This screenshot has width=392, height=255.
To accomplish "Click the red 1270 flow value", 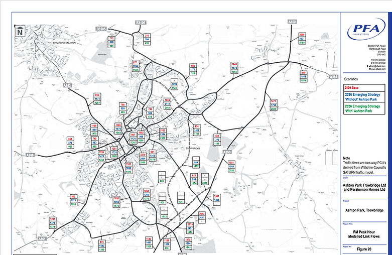I will [x=188, y=239].
